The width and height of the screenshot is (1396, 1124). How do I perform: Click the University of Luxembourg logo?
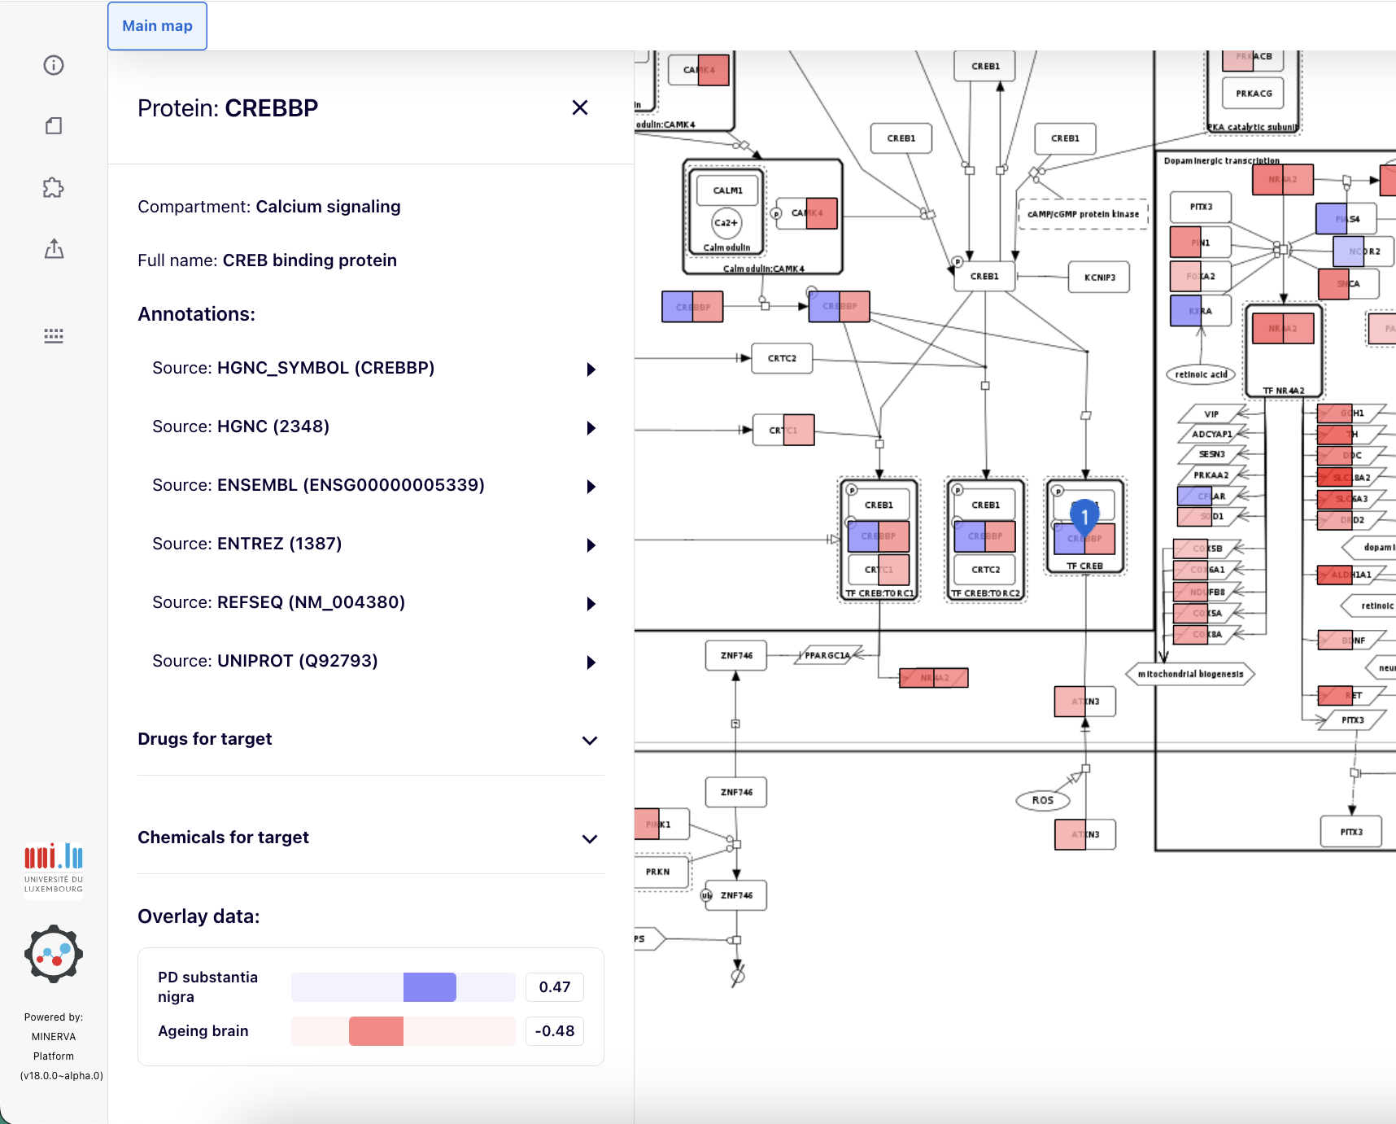pos(54,868)
